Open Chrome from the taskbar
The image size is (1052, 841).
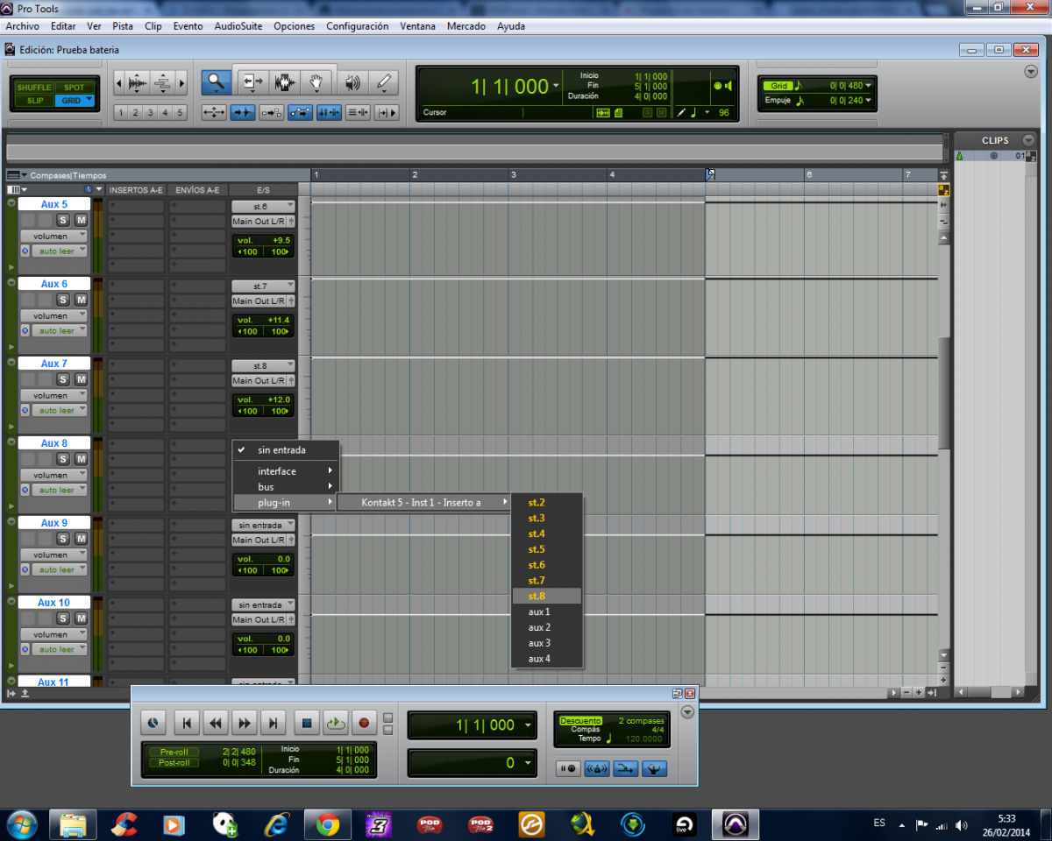click(328, 824)
